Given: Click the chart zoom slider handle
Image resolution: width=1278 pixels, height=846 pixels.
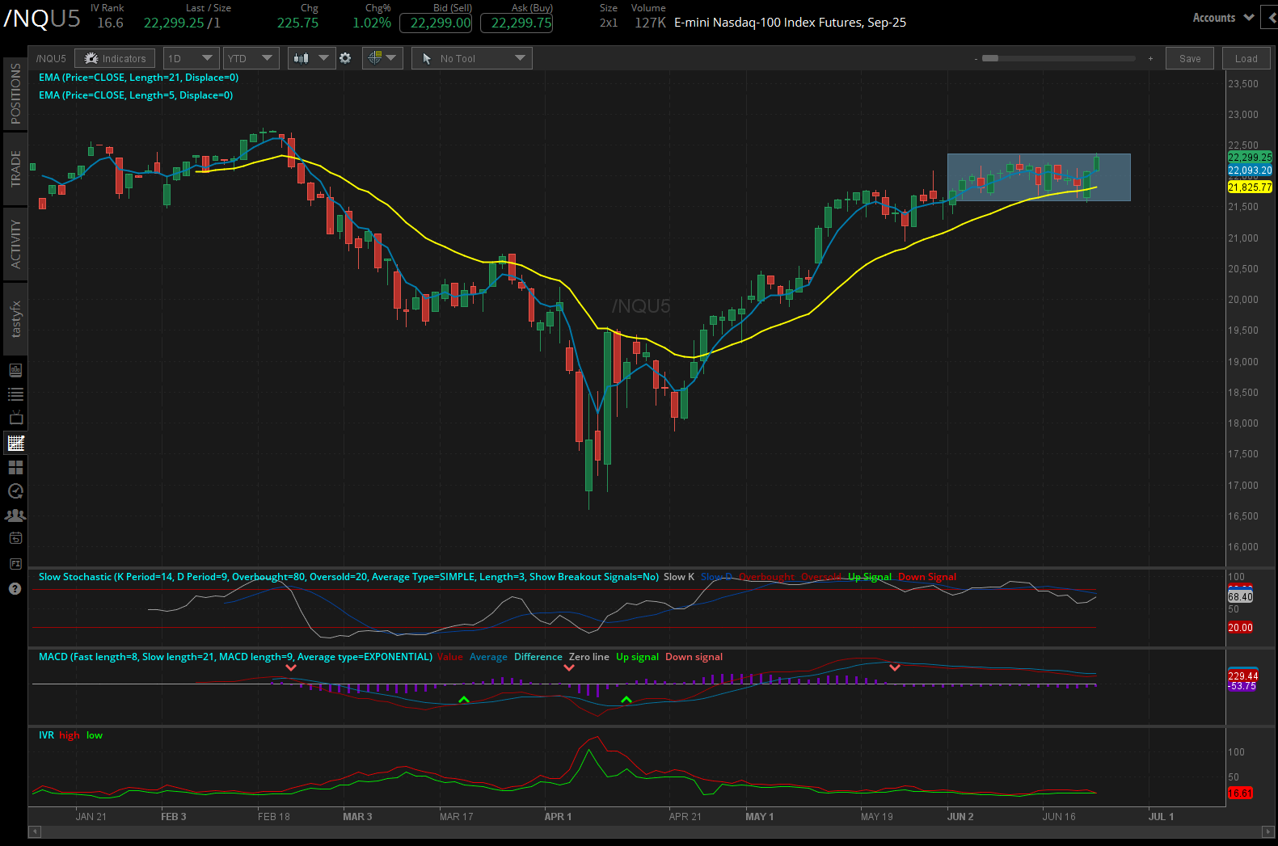Looking at the screenshot, I should (x=990, y=58).
